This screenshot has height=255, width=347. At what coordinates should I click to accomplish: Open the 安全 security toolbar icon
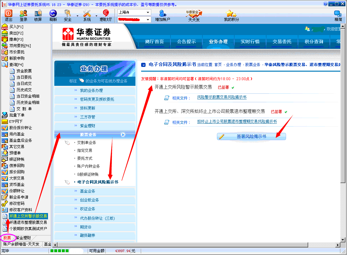click(x=68, y=15)
